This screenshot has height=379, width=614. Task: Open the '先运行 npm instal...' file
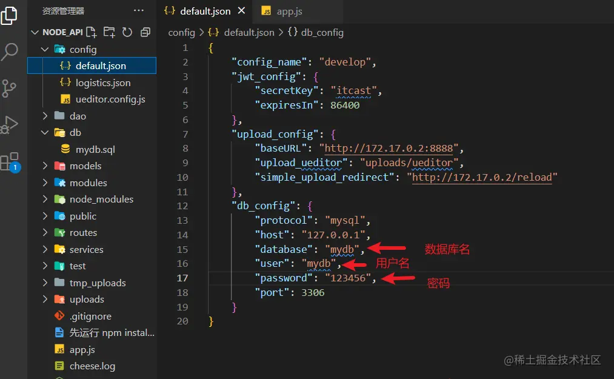coord(92,333)
